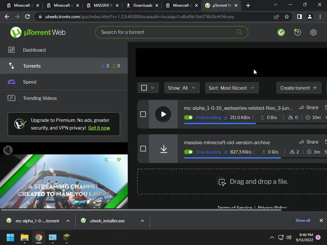Share the massive-minecraft-old-version-archive torrent
The image size is (327, 245).
(x=309, y=142)
